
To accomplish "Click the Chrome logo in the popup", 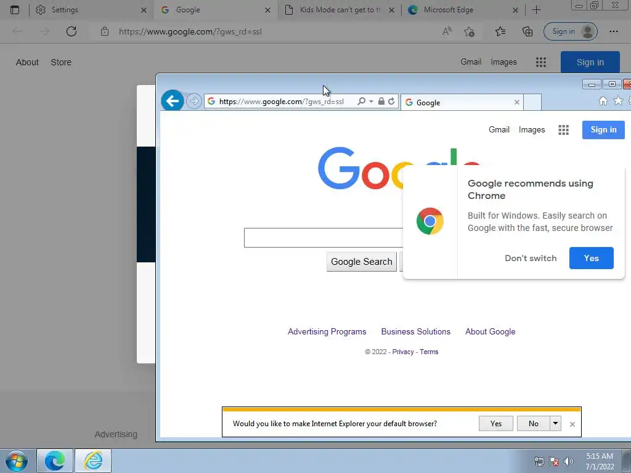I will pos(429,221).
